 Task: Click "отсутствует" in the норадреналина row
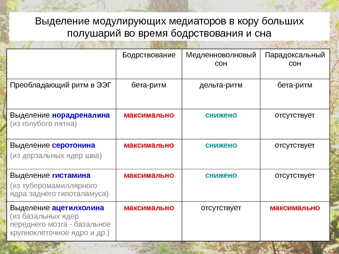pyautogui.click(x=295, y=115)
